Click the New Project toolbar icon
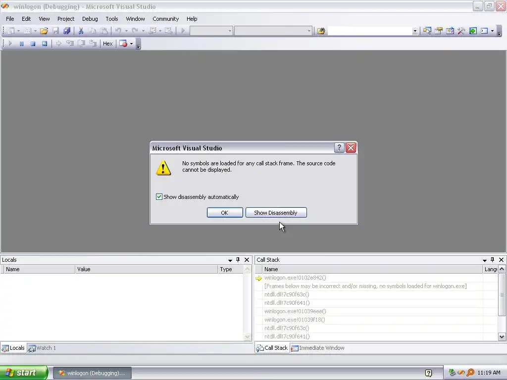This screenshot has width=507, height=380. pos(11,31)
